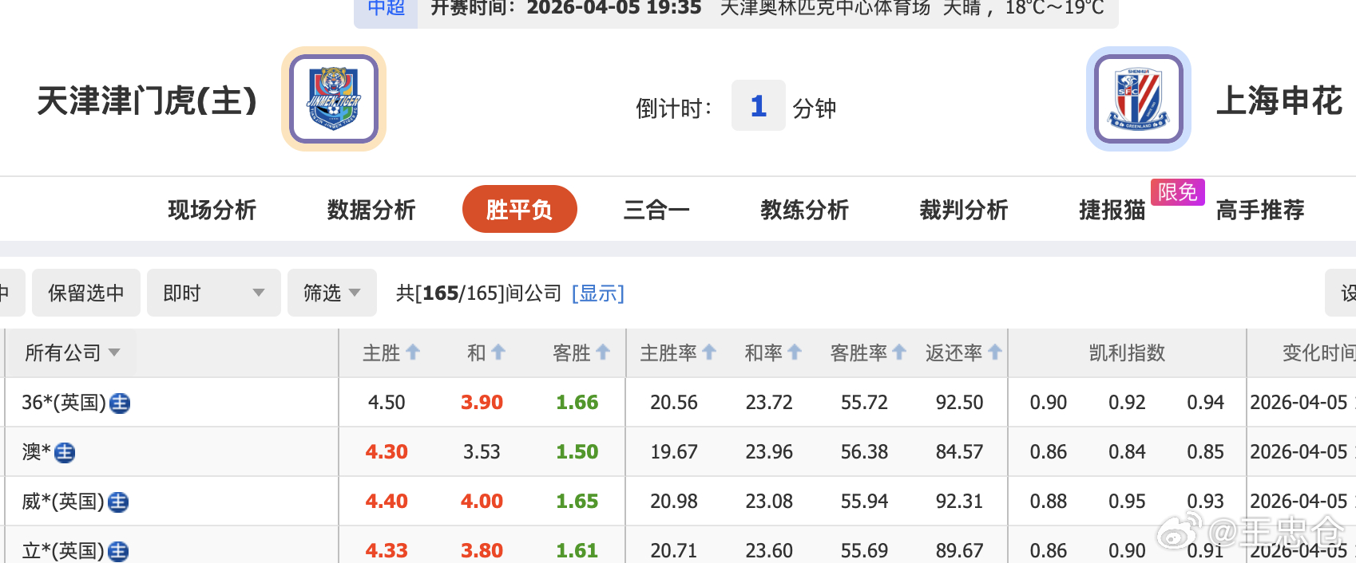Screen dimensions: 1356x563
Task: Click return rate 89.67
Action: pyautogui.click(x=959, y=551)
